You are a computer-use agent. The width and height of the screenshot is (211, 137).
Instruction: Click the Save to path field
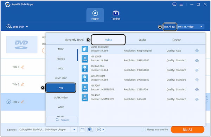(45, 130)
